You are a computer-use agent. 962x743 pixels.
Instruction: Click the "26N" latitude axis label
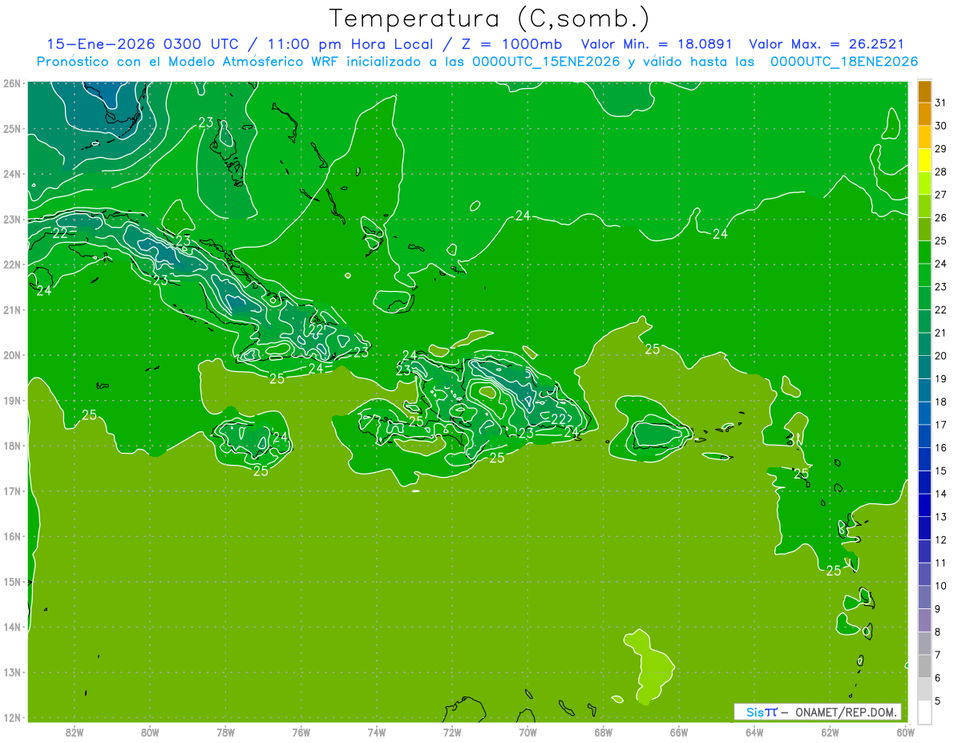pos(11,83)
